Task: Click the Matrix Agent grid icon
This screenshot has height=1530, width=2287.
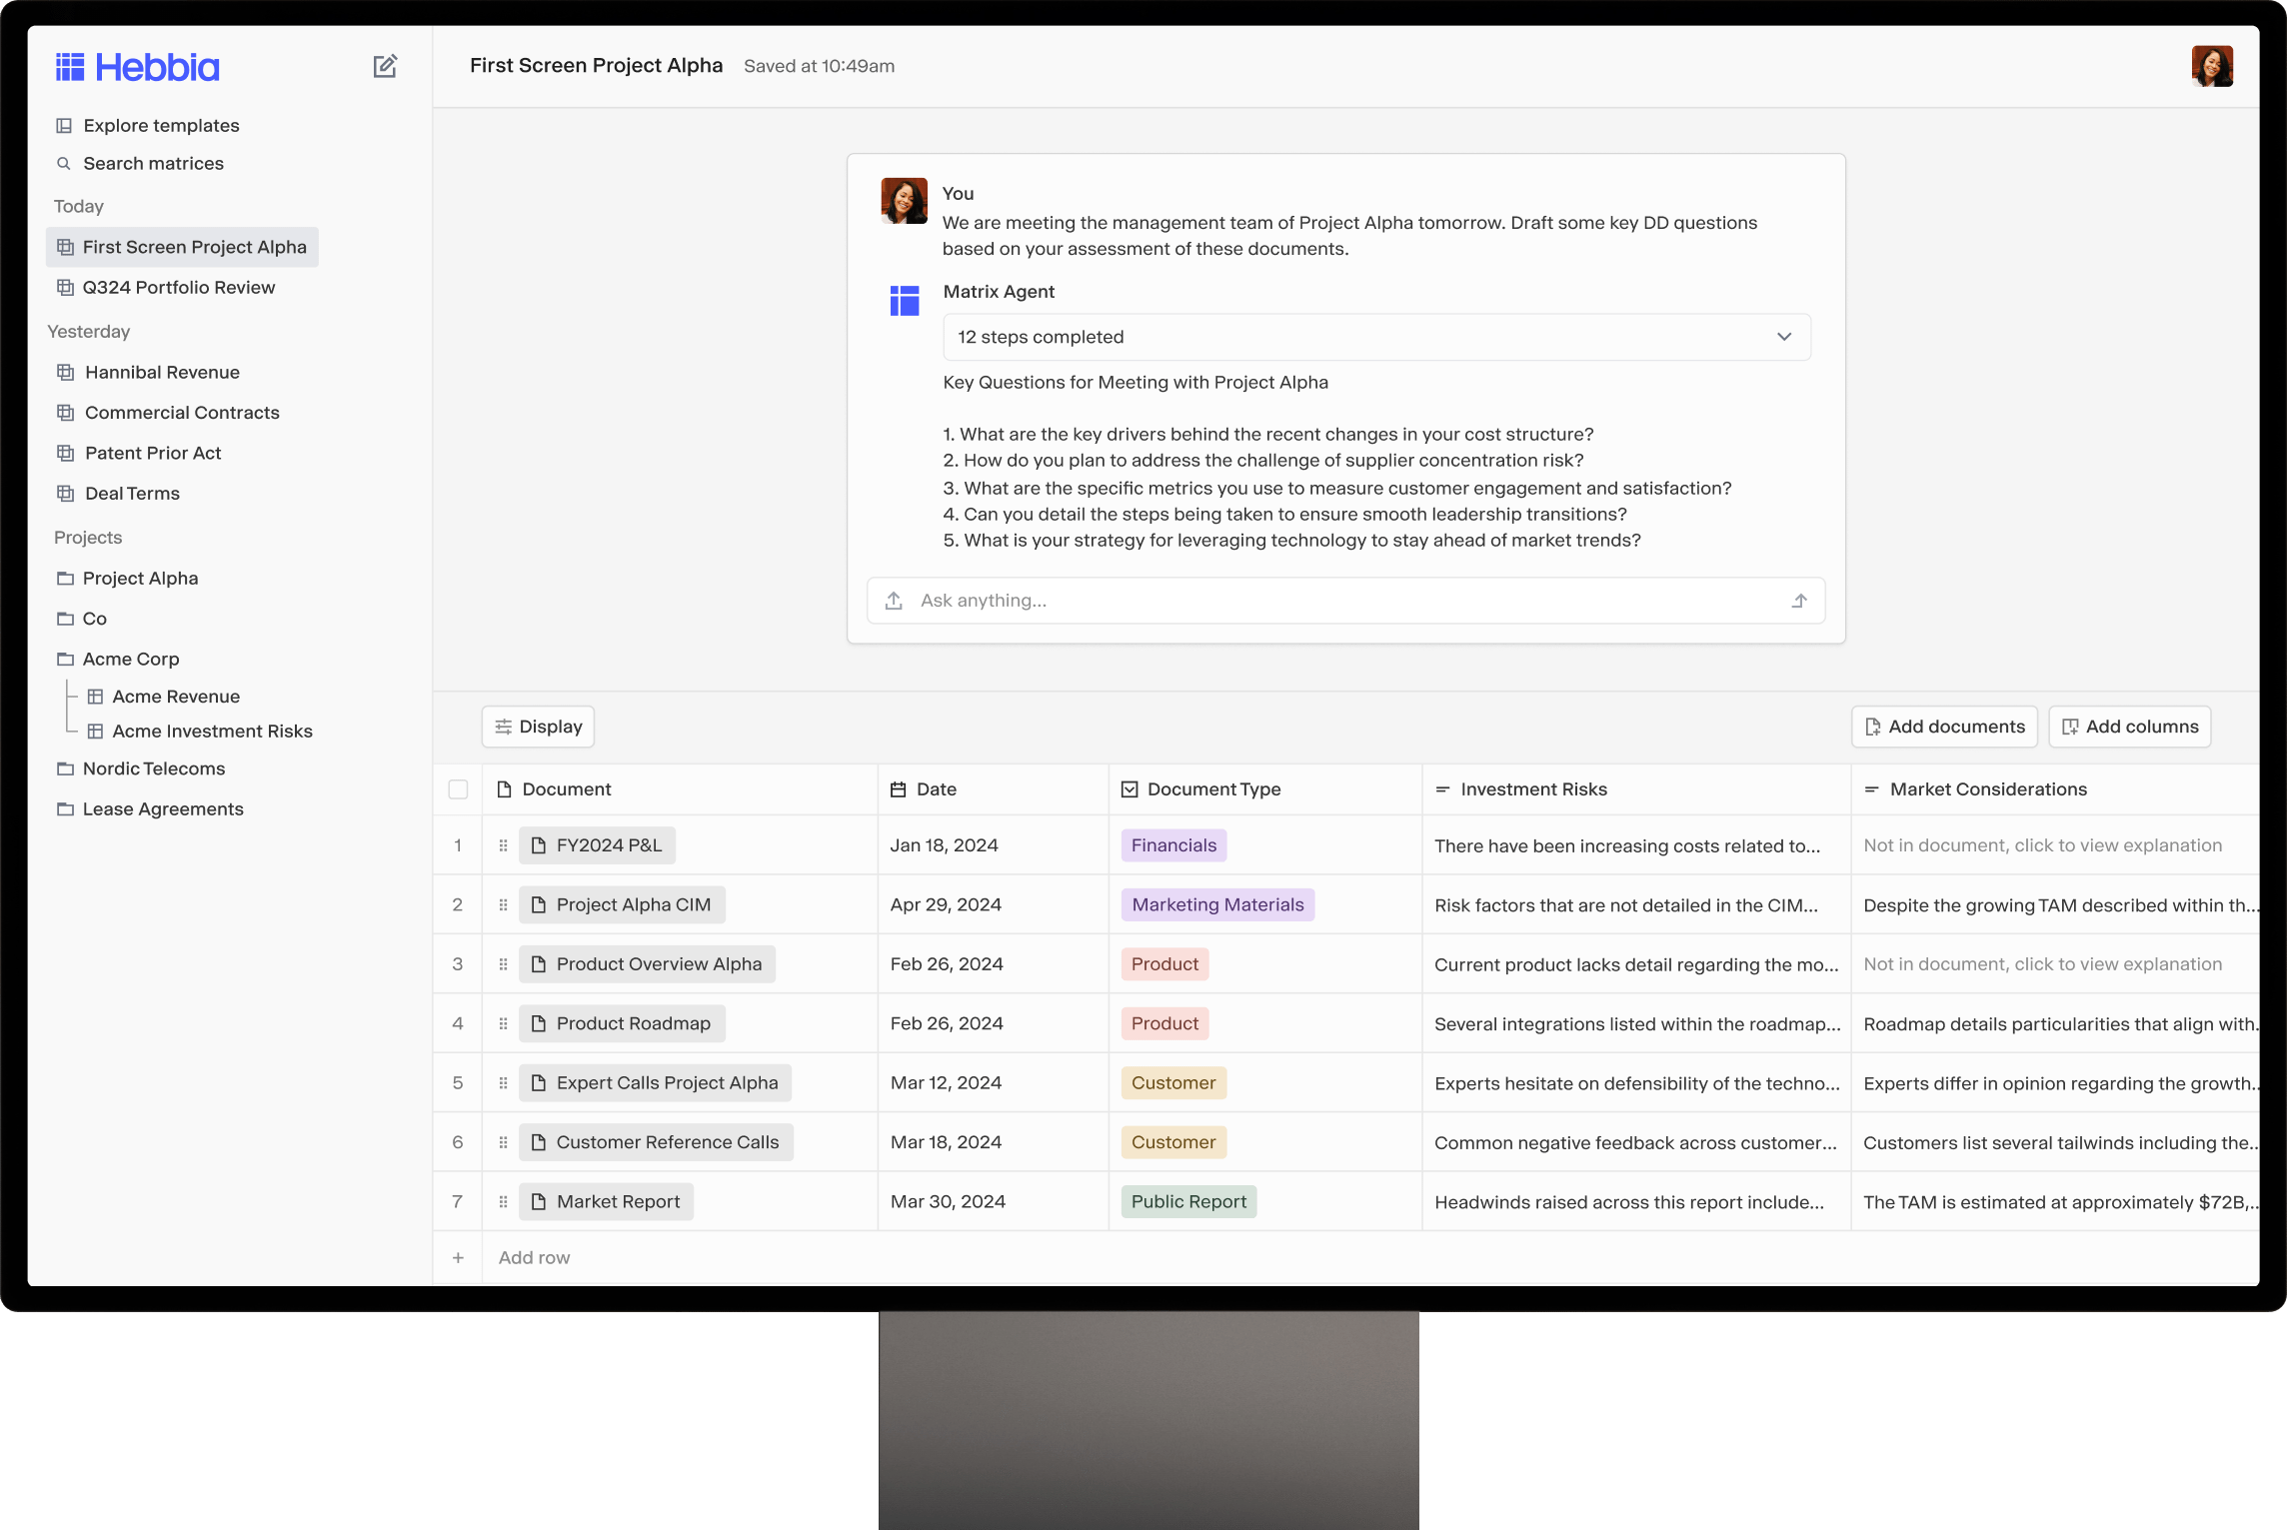Action: pyautogui.click(x=905, y=301)
